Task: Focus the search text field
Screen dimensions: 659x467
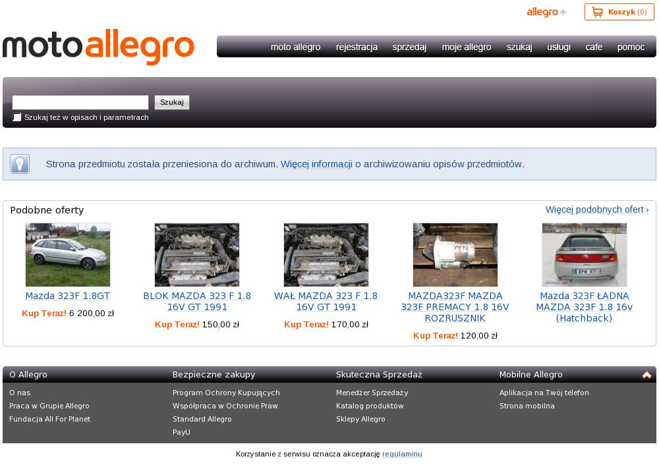Action: pyautogui.click(x=80, y=103)
